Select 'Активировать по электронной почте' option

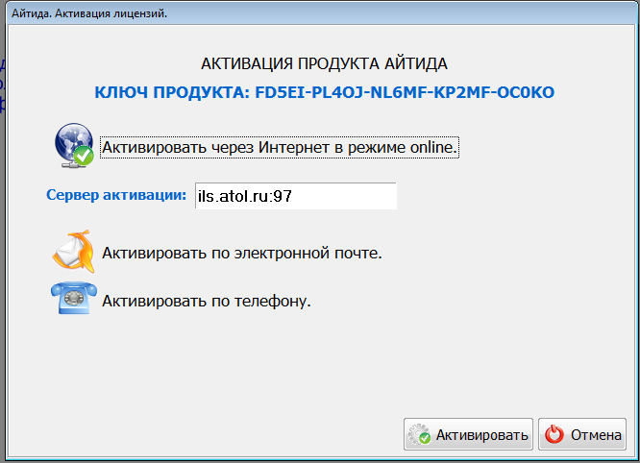(x=241, y=253)
